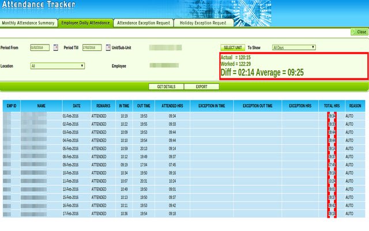This screenshot has width=369, height=231.
Task: Select the Employee Daily Attendance tab
Action: coord(85,23)
